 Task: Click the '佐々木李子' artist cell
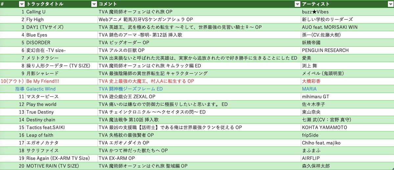click(x=347, y=104)
